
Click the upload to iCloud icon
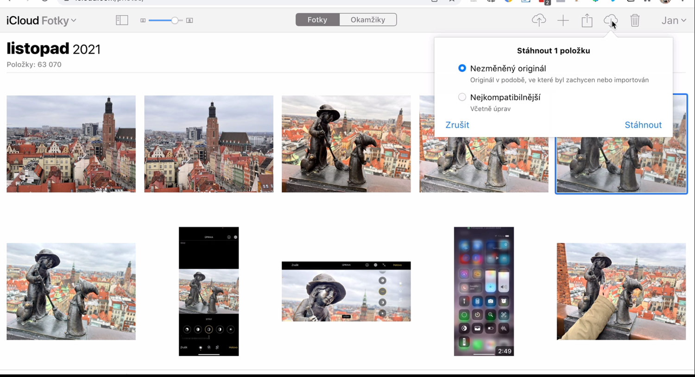click(538, 20)
